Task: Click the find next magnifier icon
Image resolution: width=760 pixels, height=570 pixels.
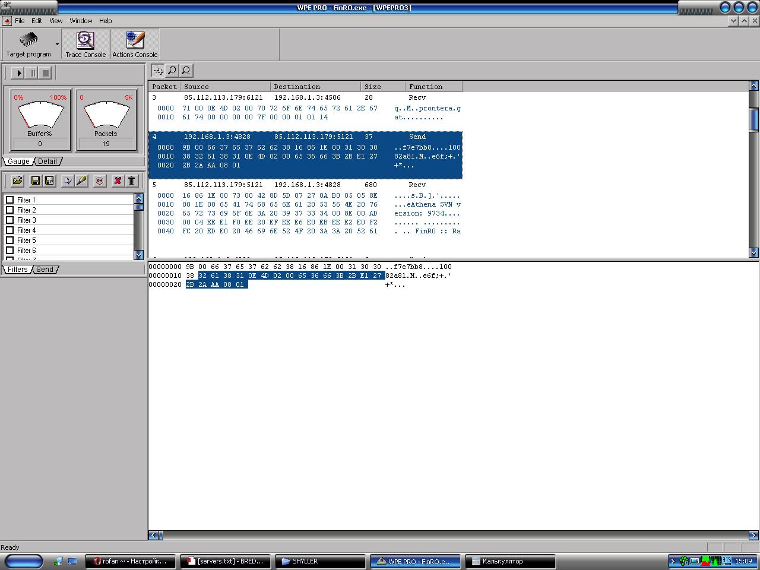Action: pos(186,71)
